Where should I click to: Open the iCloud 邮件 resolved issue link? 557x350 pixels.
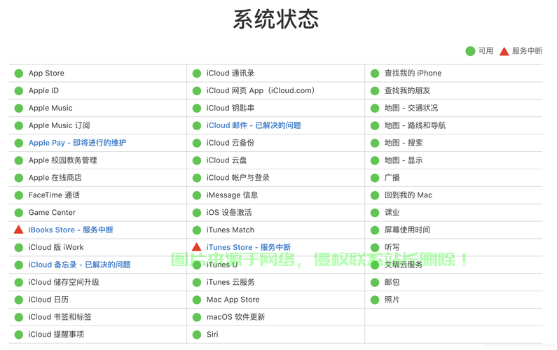pyautogui.click(x=254, y=125)
